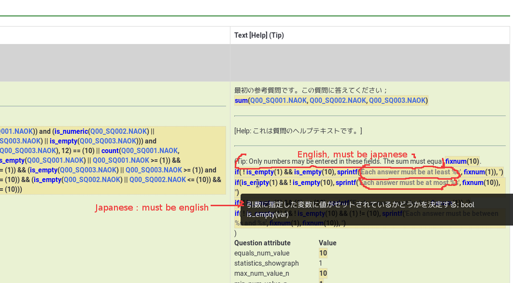Screen dimensions: 513x283
Task: Select Q00_SQ003.NAOK inside the sum expression
Action: [397, 100]
